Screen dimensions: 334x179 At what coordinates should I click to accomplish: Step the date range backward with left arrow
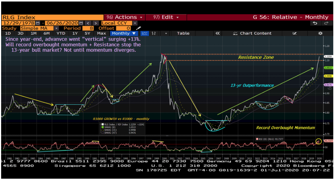click(88, 23)
